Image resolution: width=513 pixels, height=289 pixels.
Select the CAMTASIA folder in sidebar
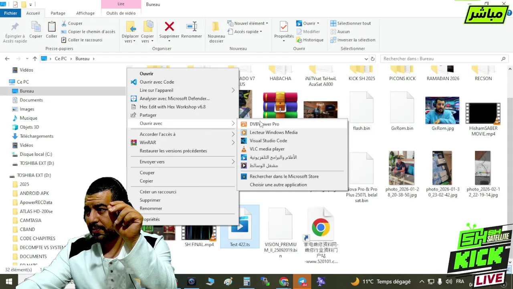pos(30,220)
